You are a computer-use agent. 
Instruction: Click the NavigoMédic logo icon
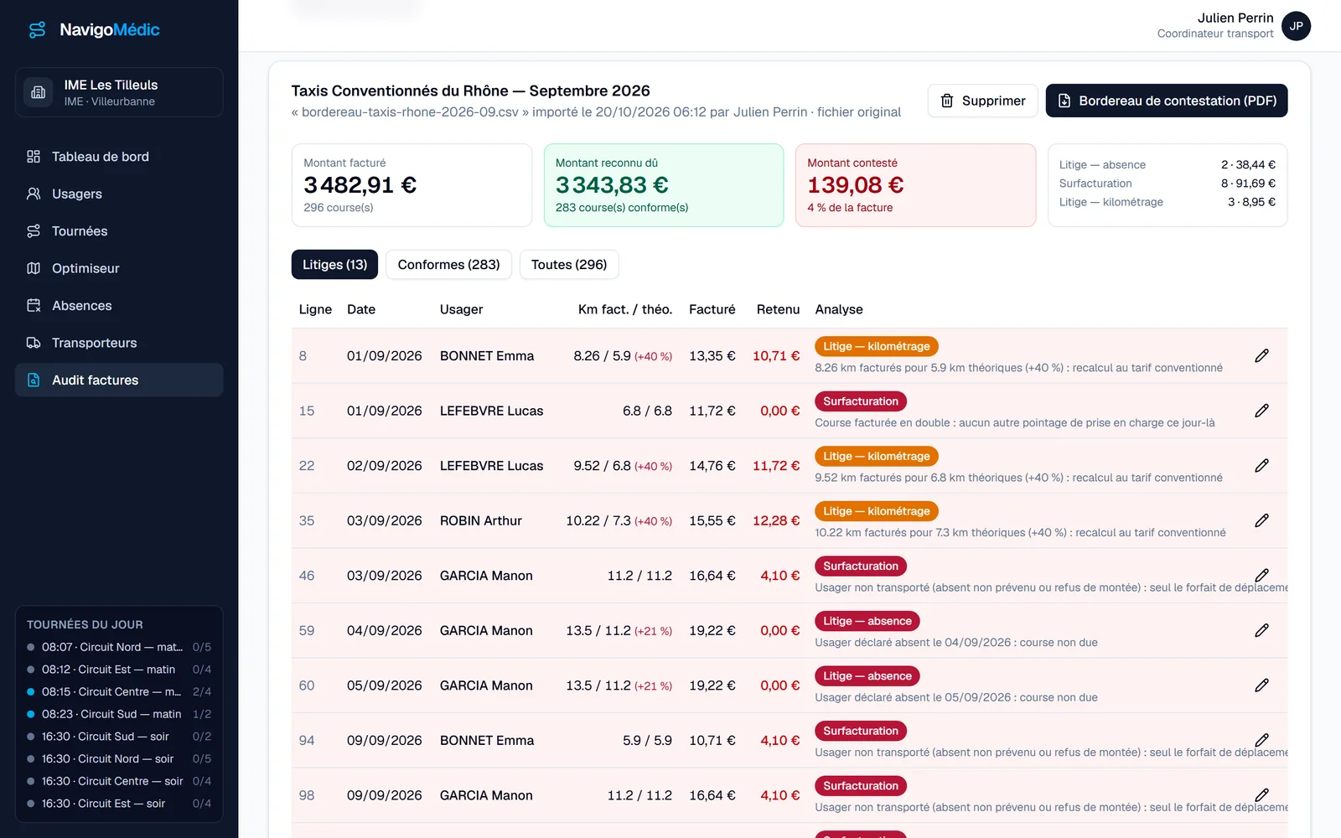point(37,30)
